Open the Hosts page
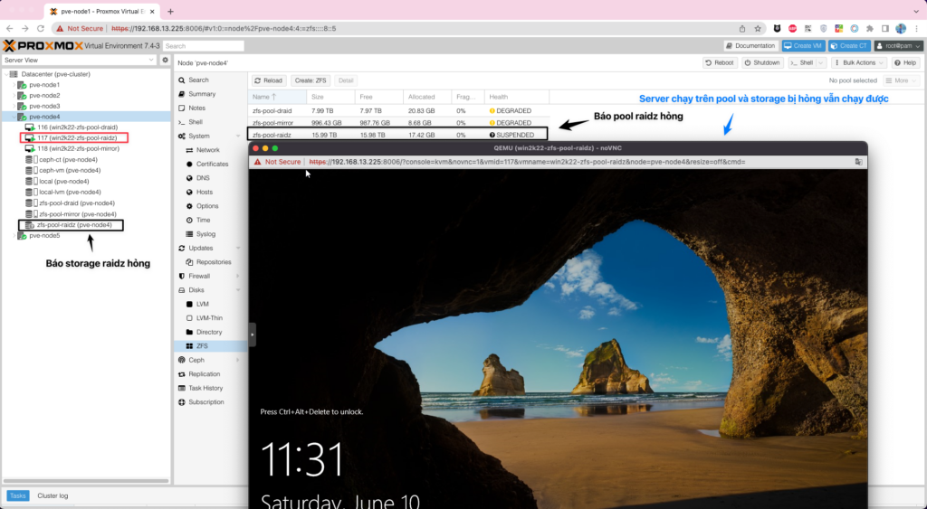Screen dimensions: 927x509 [205, 193]
